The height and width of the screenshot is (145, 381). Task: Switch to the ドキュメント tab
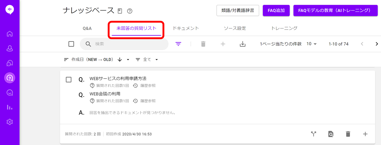coord(186,28)
